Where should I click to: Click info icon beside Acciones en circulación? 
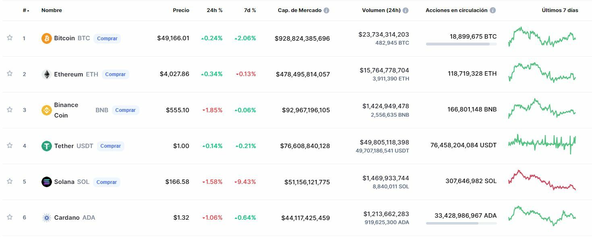(493, 10)
